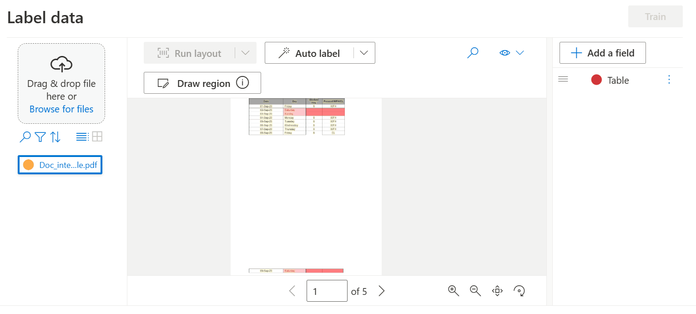Viewport: 696px width, 314px height.
Task: Click the filter funnel icon
Action: [40, 137]
